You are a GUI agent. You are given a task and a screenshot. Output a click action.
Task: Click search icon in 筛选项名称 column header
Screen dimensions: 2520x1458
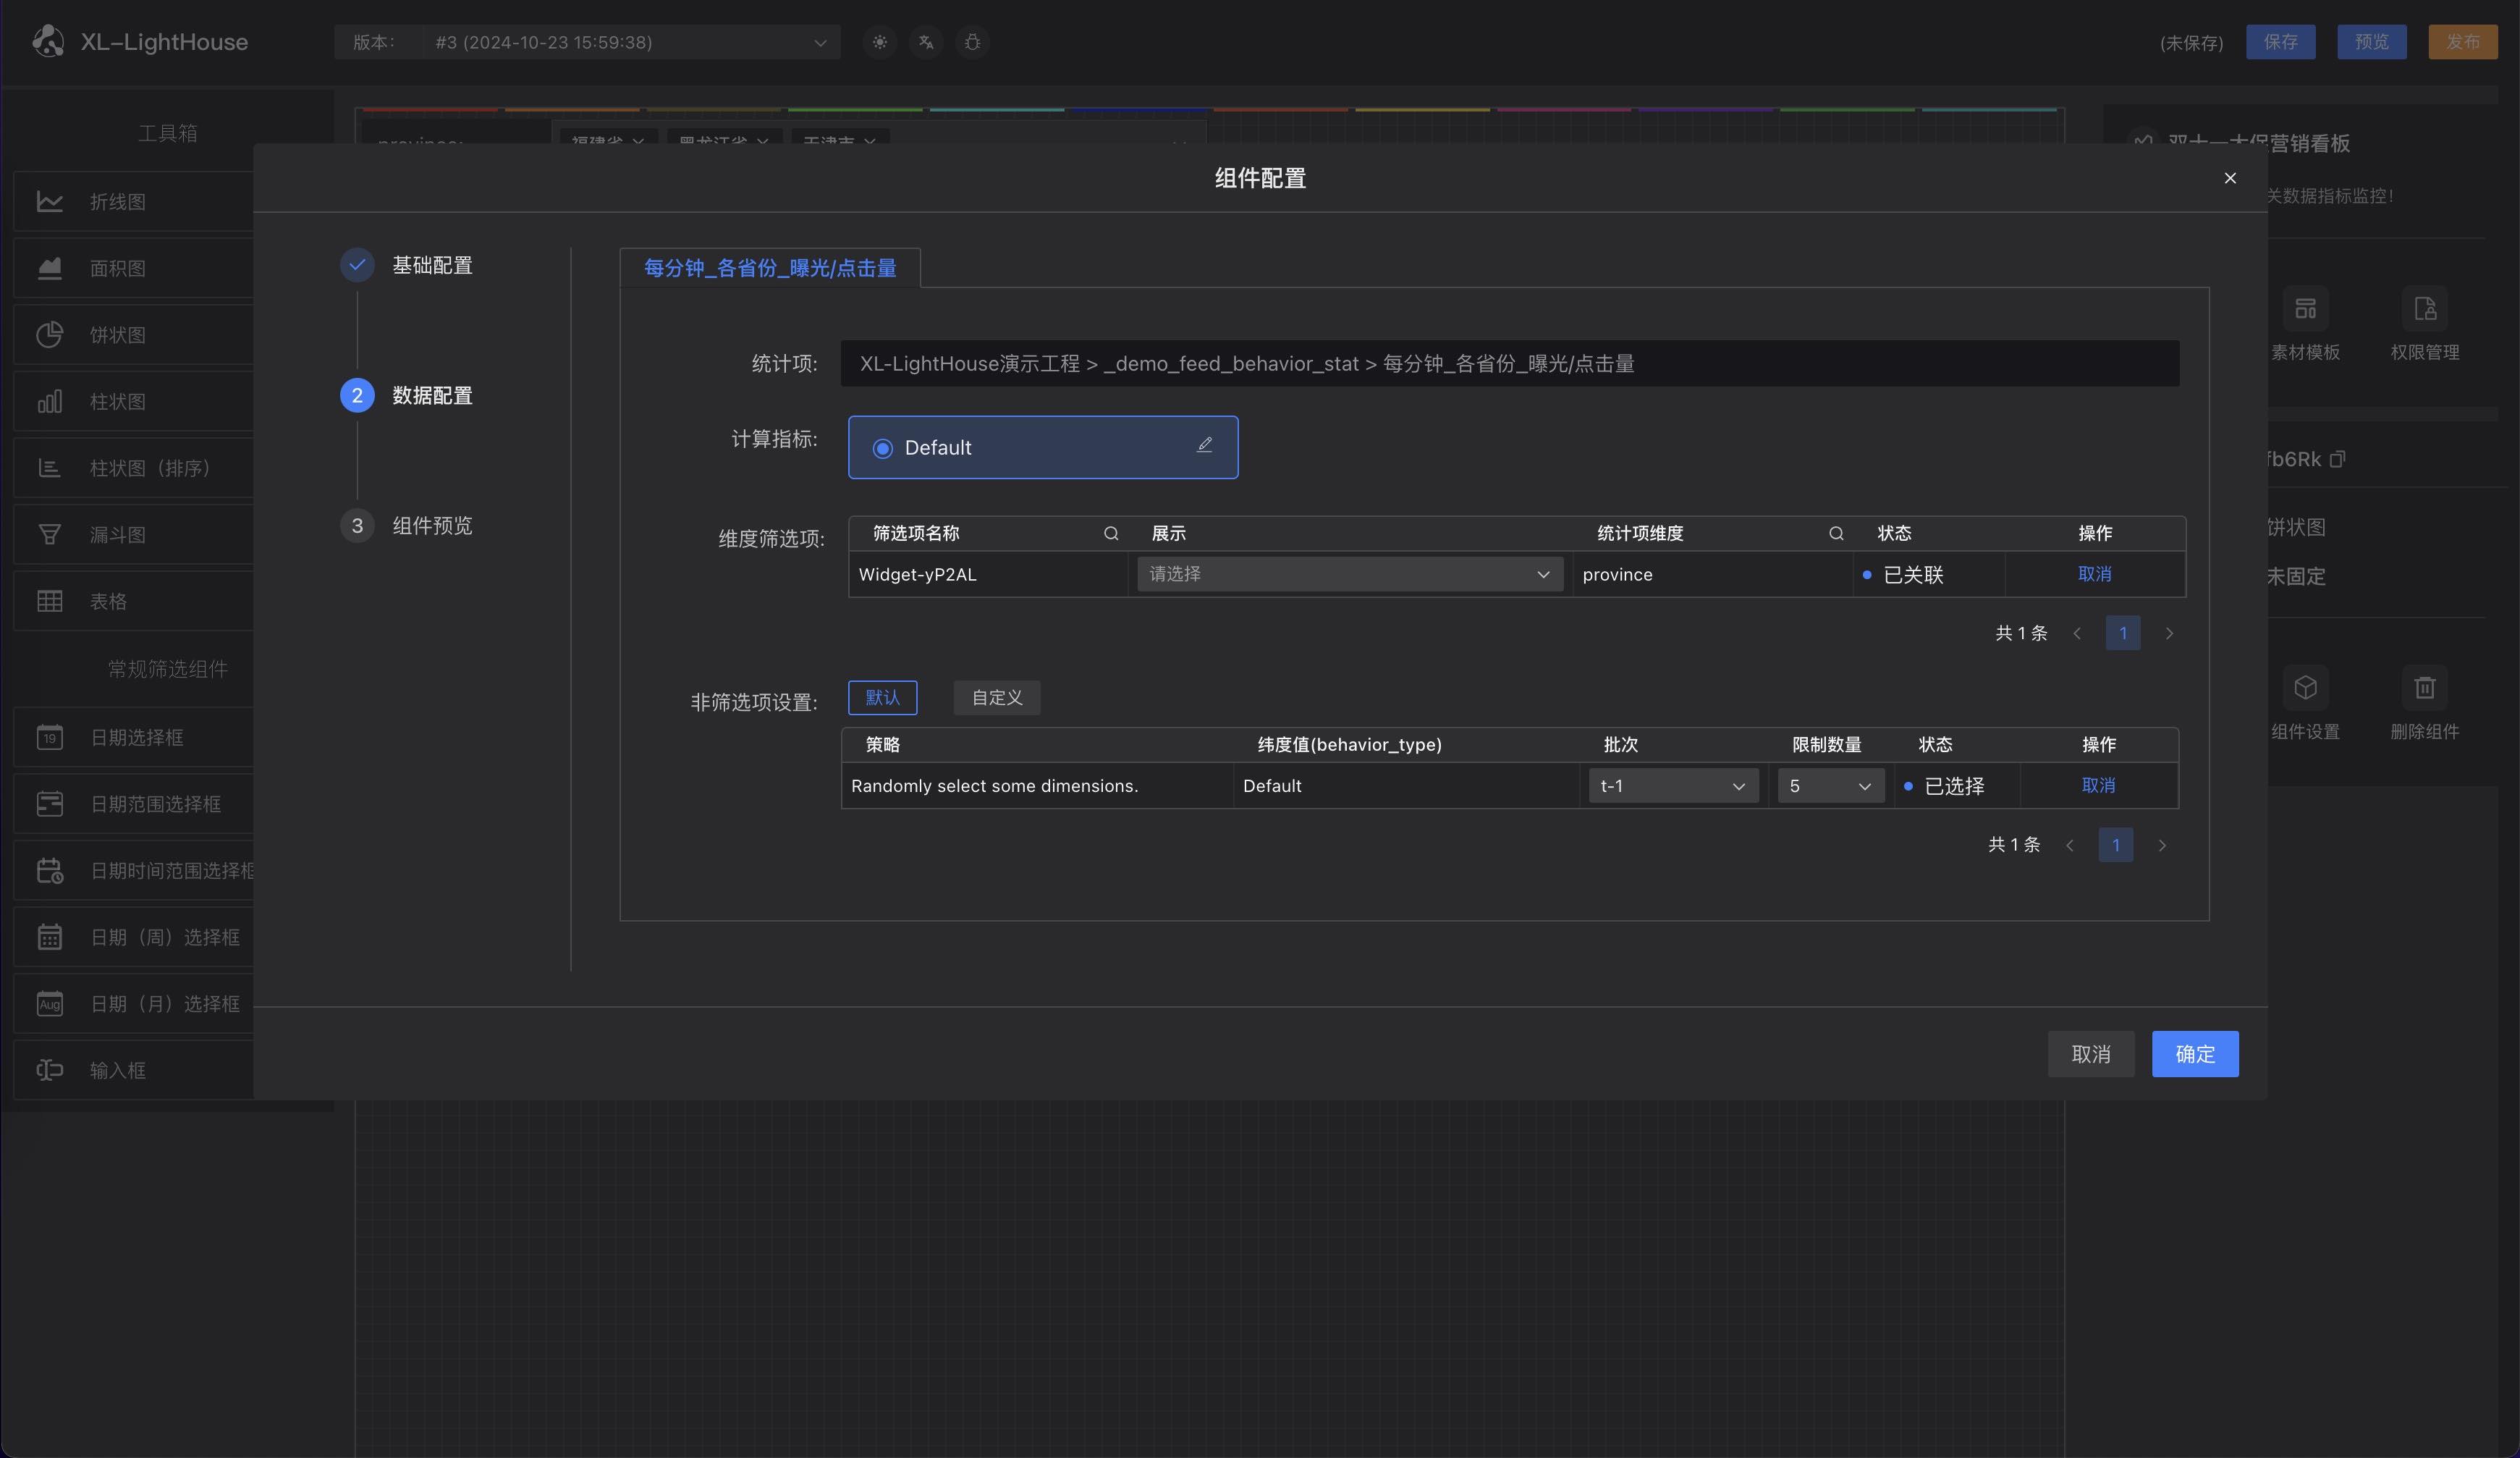point(1111,533)
